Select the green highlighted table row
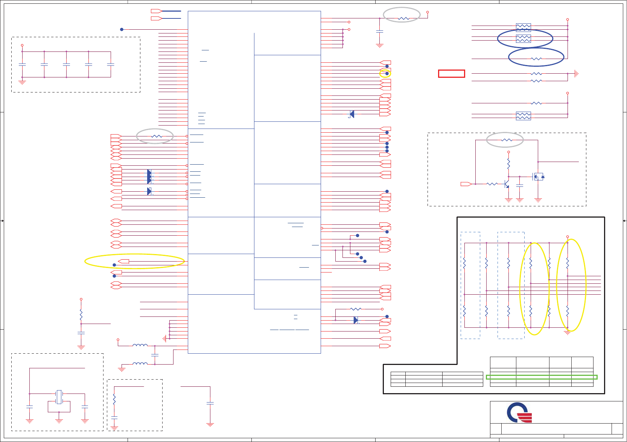Viewport: 627px width, 442px height. click(542, 377)
